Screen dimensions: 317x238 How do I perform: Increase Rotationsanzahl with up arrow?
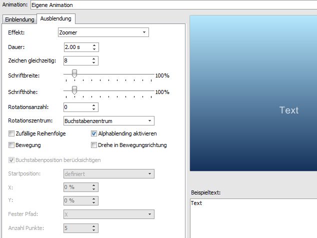click(x=94, y=105)
